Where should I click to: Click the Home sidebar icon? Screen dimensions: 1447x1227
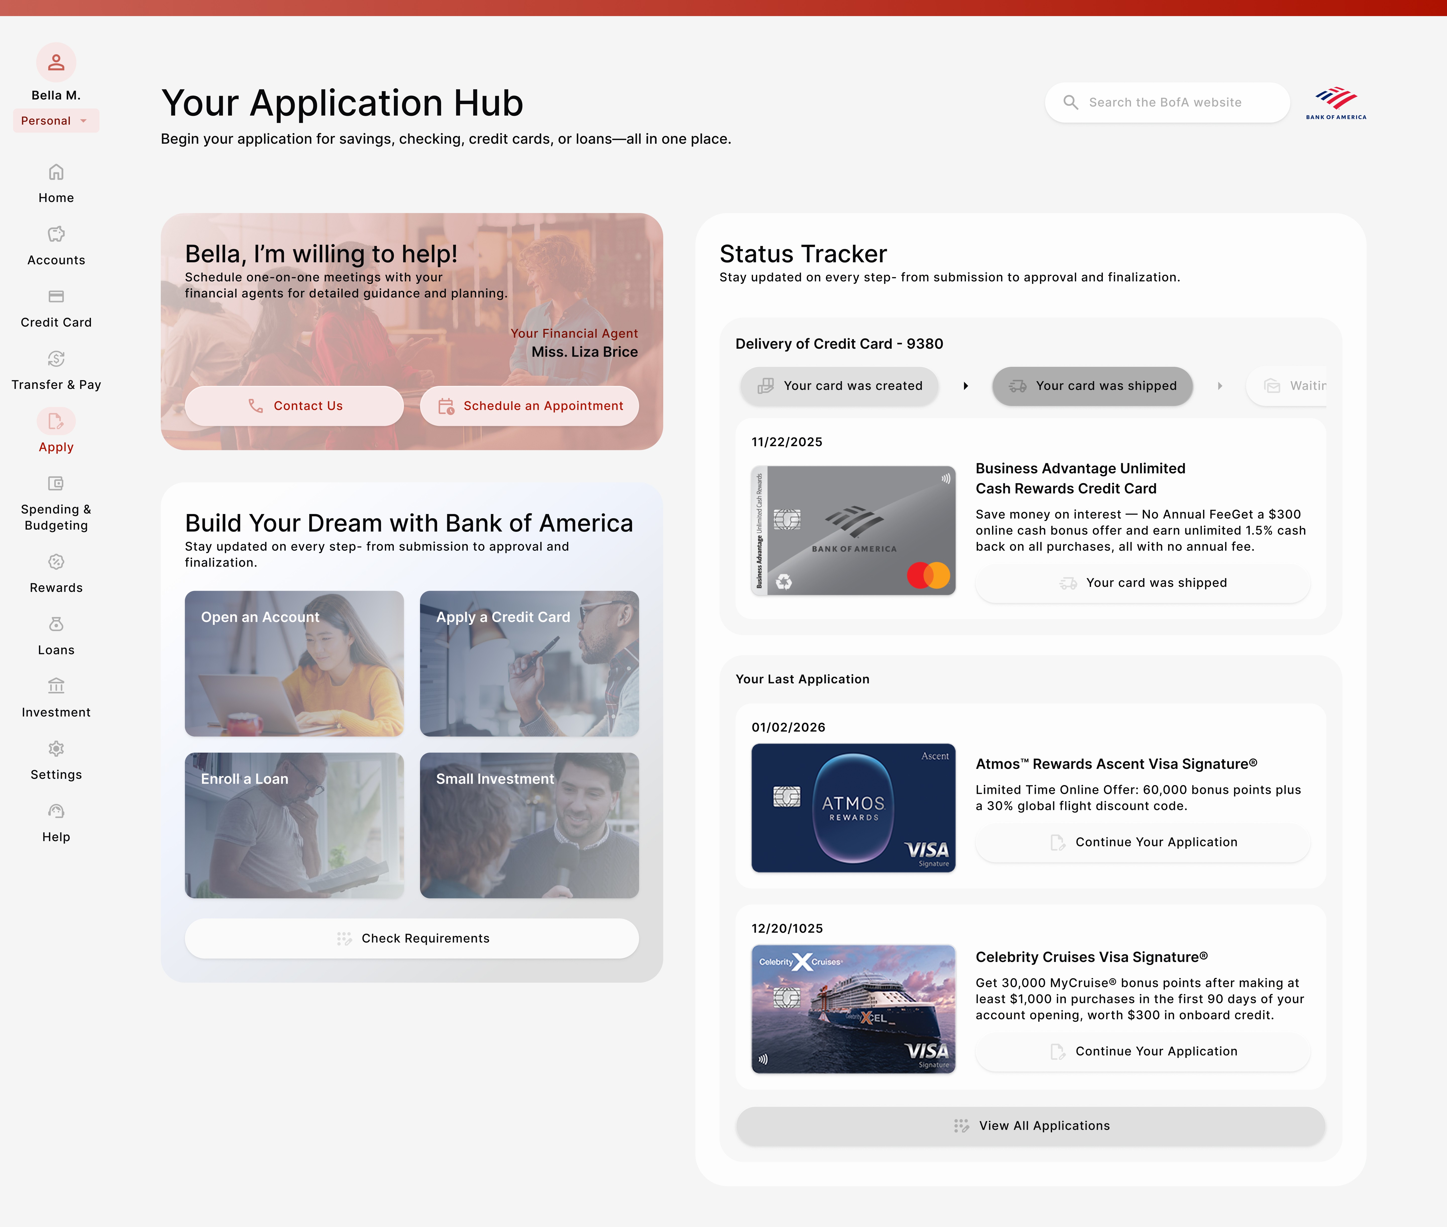(56, 172)
